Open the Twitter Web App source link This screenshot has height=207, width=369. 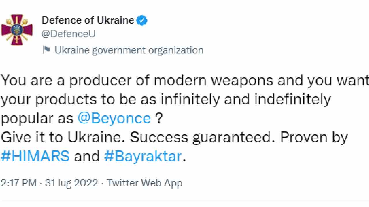click(x=145, y=183)
